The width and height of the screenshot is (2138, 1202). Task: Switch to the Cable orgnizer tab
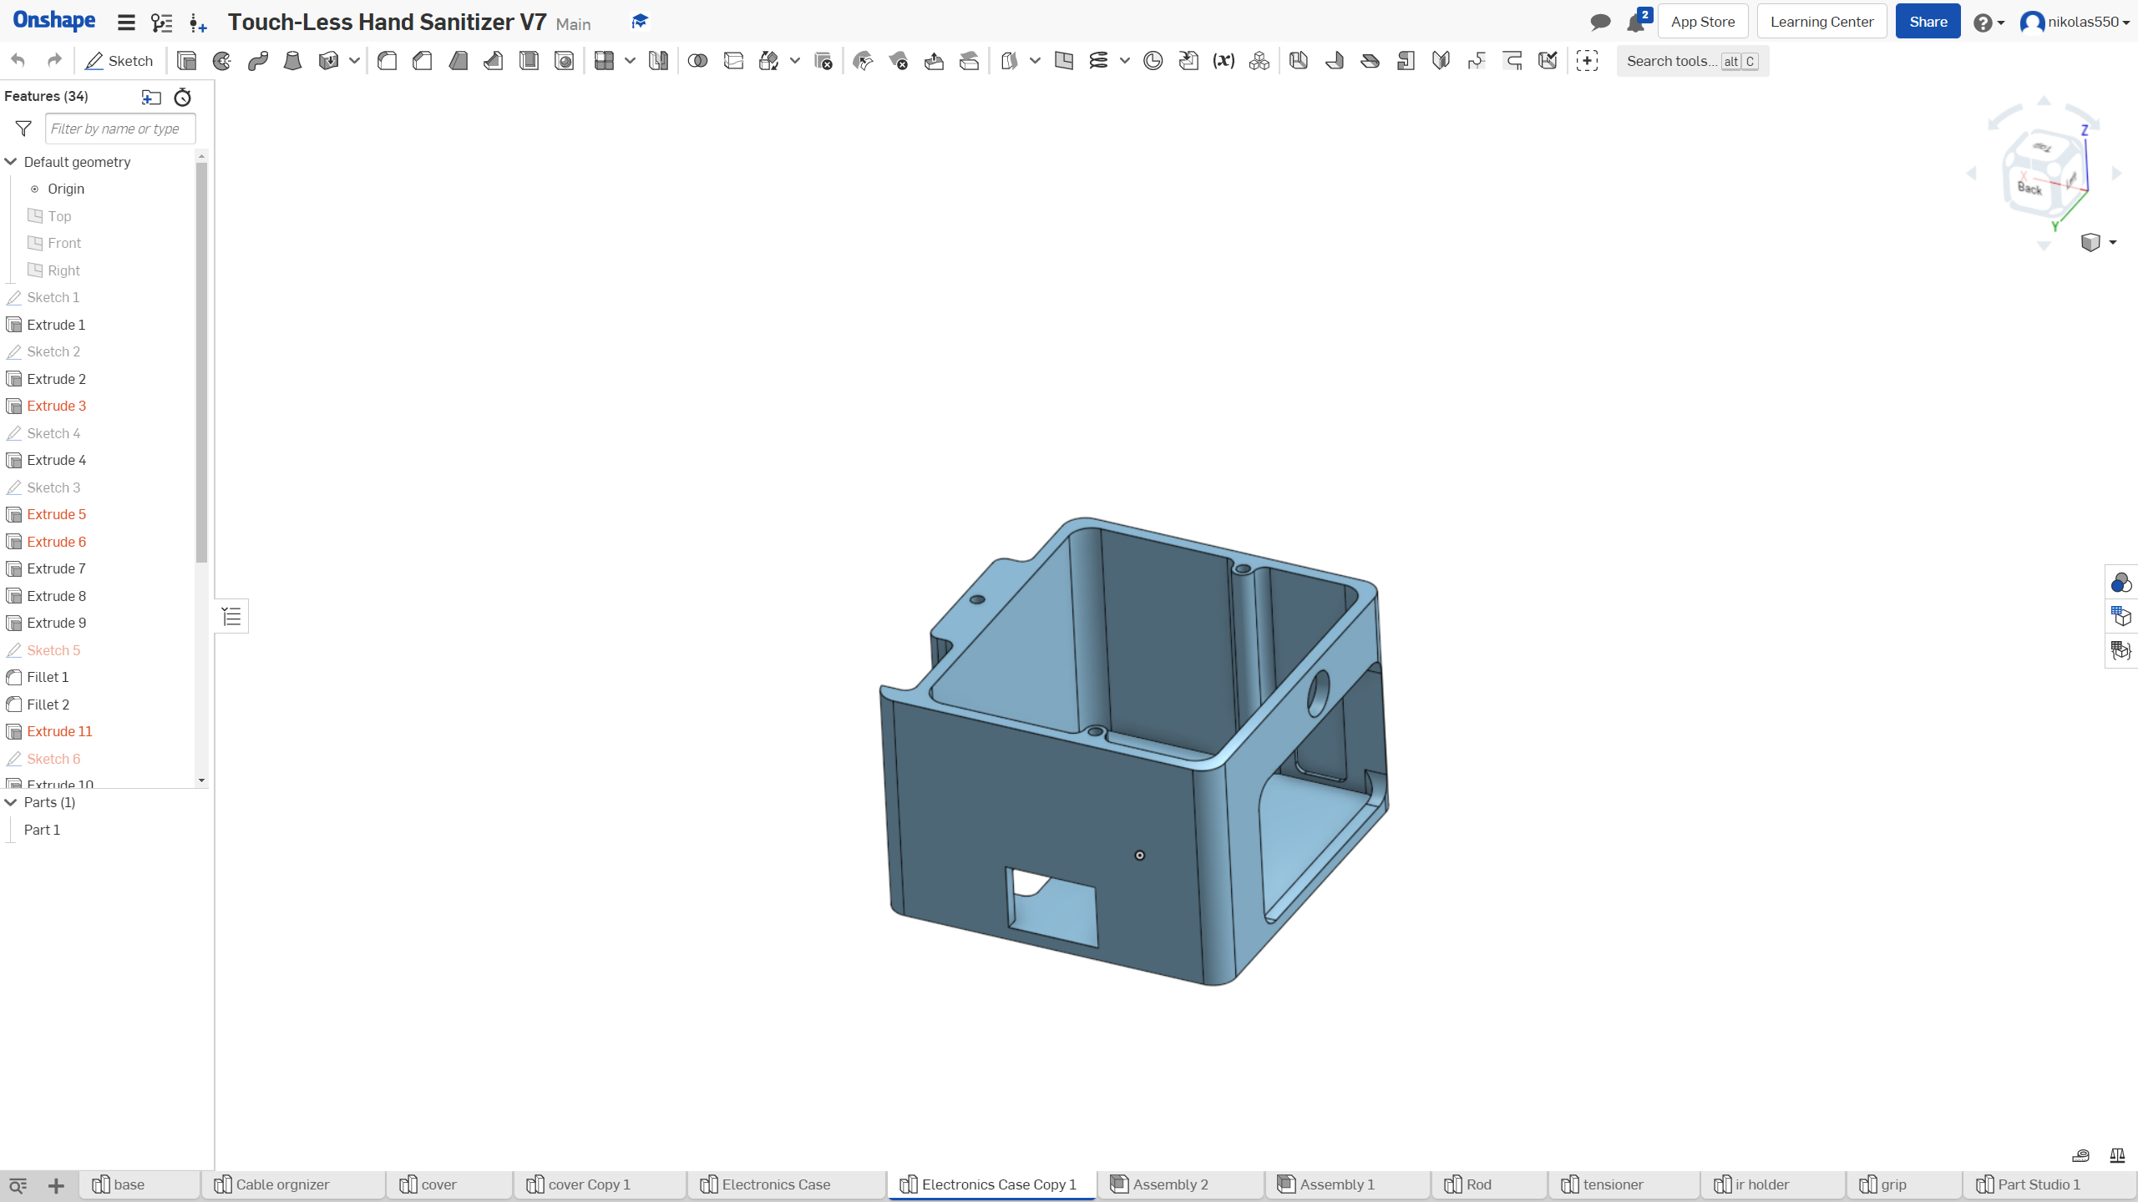point(281,1184)
